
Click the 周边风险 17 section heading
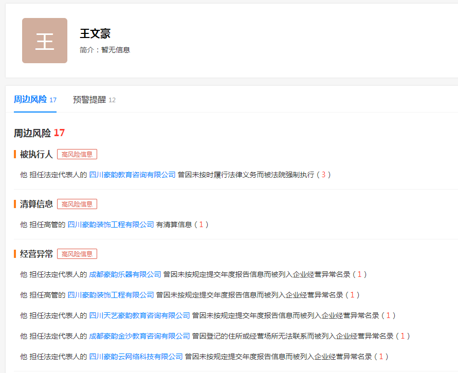tap(40, 133)
